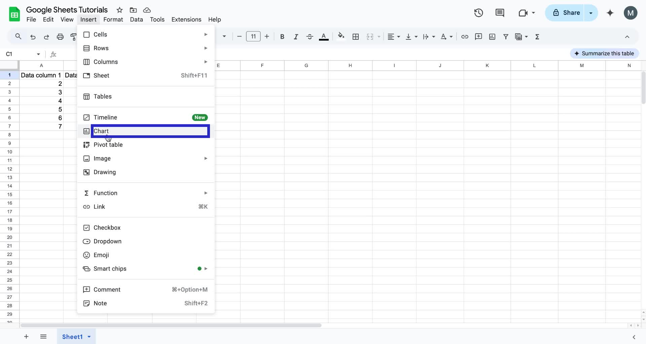Undo the last action
This screenshot has width=646, height=344.
pyautogui.click(x=33, y=37)
